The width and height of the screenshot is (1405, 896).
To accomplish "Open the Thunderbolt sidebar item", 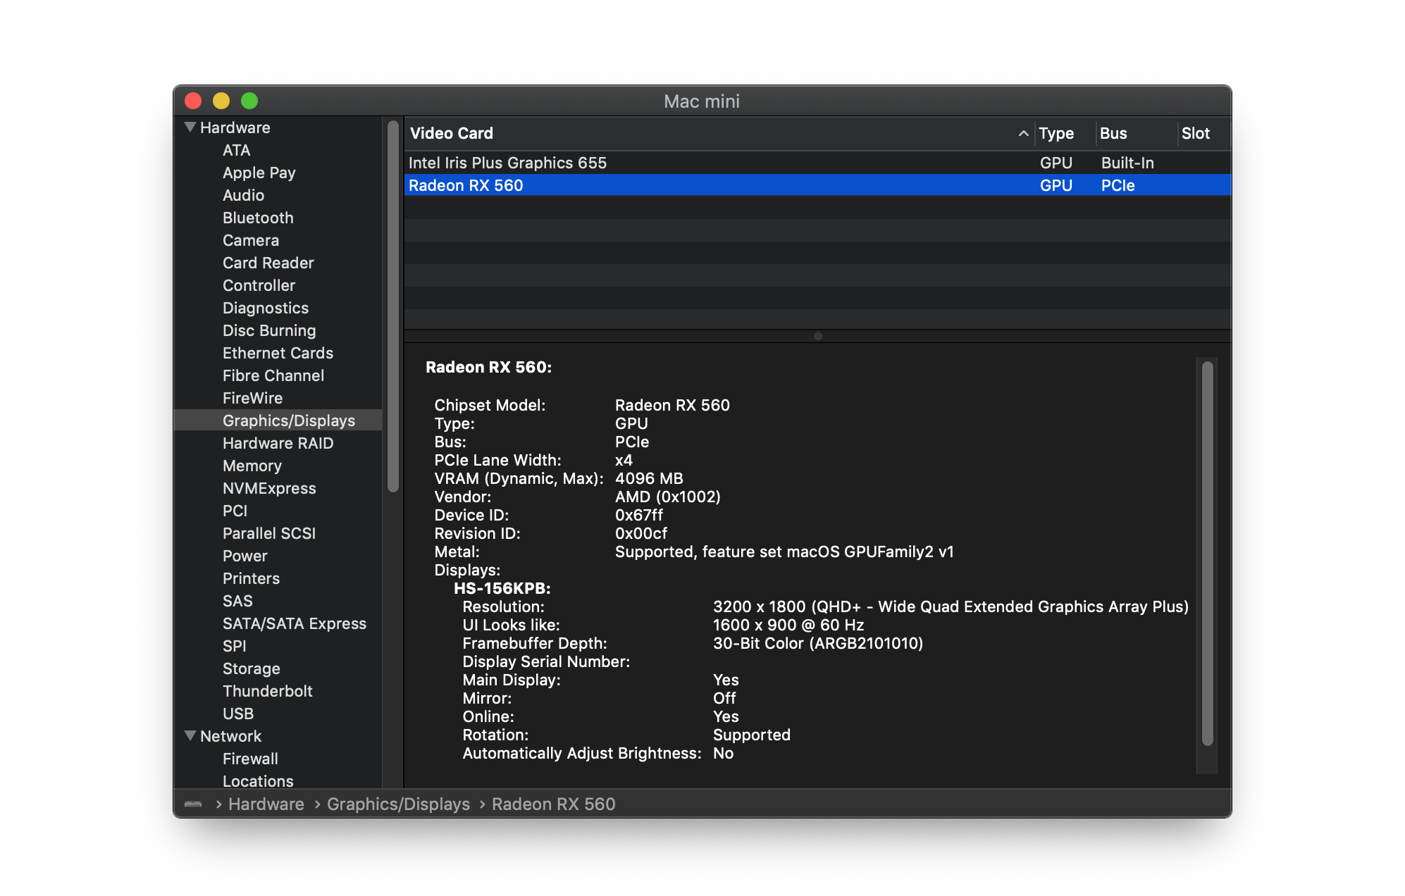I will 267,691.
